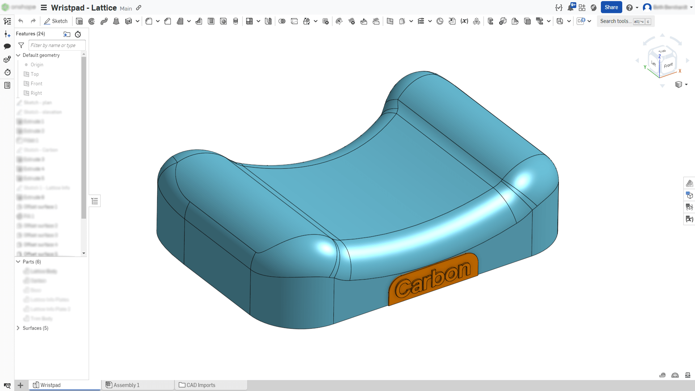Click the undo arrow
This screenshot has height=391, width=695.
(21, 21)
